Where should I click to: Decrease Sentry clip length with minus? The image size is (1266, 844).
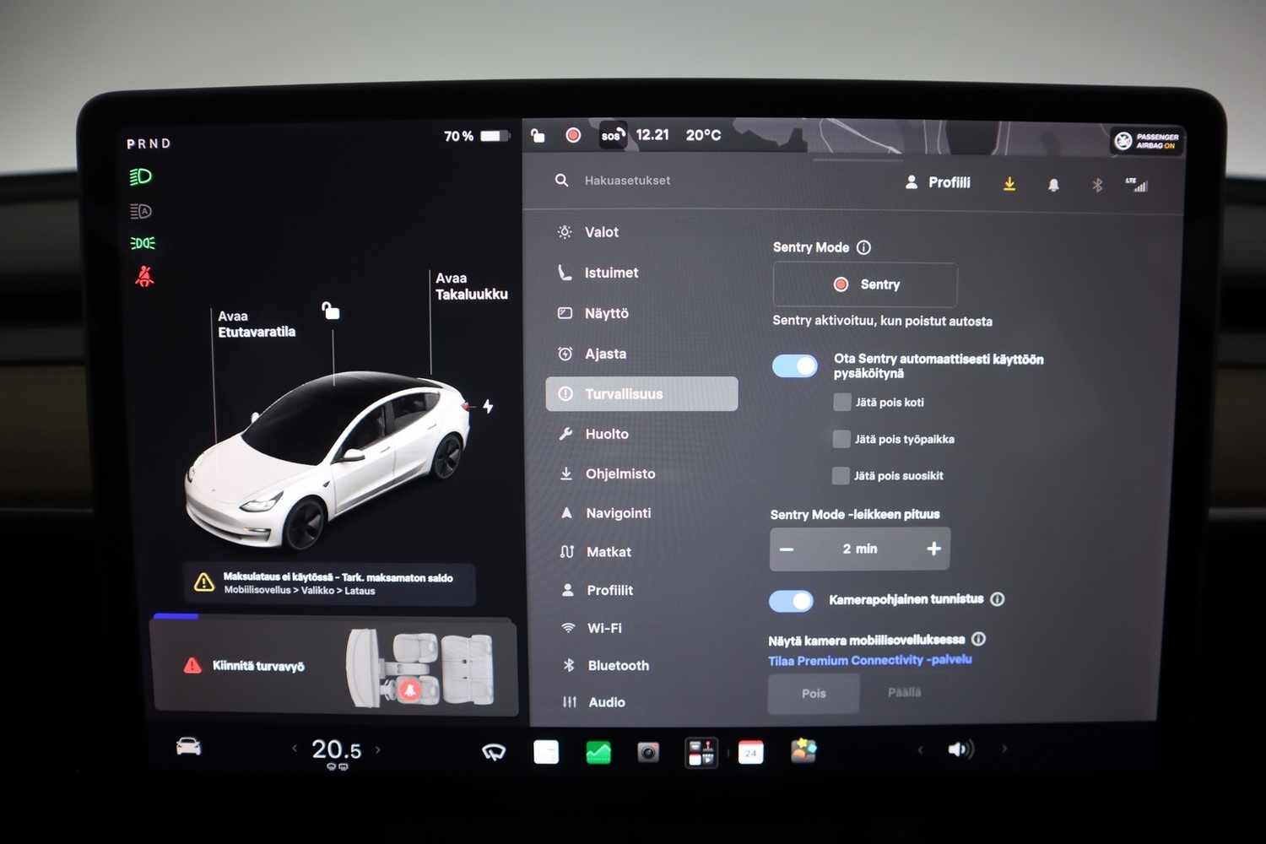[x=787, y=549]
